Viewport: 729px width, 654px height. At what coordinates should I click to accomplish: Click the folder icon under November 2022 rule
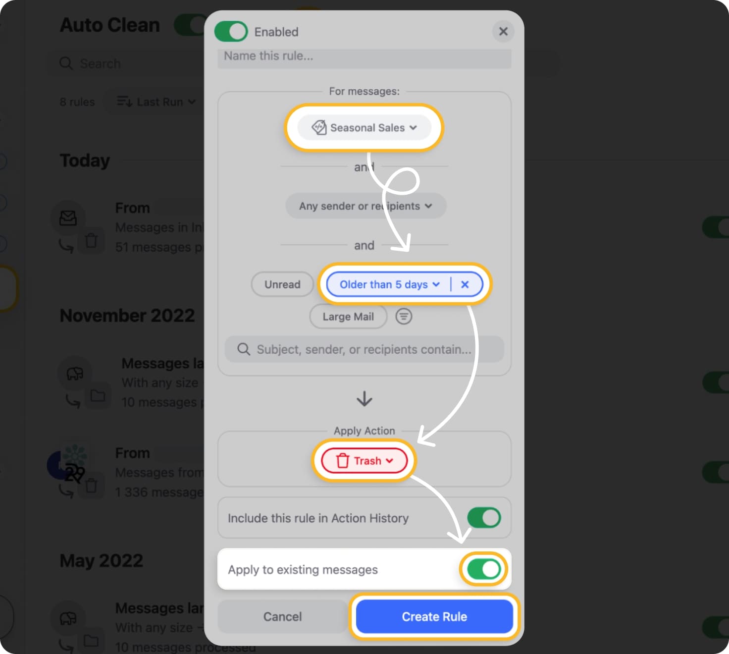[98, 395]
